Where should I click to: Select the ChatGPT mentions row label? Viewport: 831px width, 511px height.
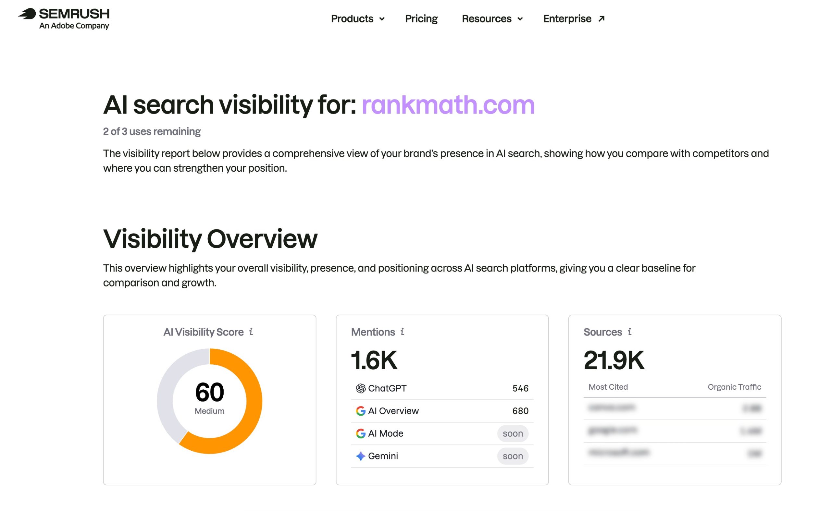[x=387, y=388]
